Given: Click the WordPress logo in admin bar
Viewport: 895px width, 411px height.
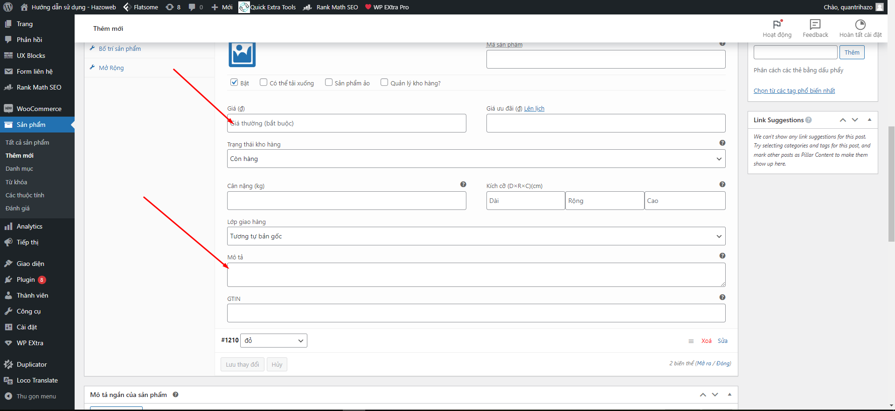Looking at the screenshot, I should click(8, 7).
